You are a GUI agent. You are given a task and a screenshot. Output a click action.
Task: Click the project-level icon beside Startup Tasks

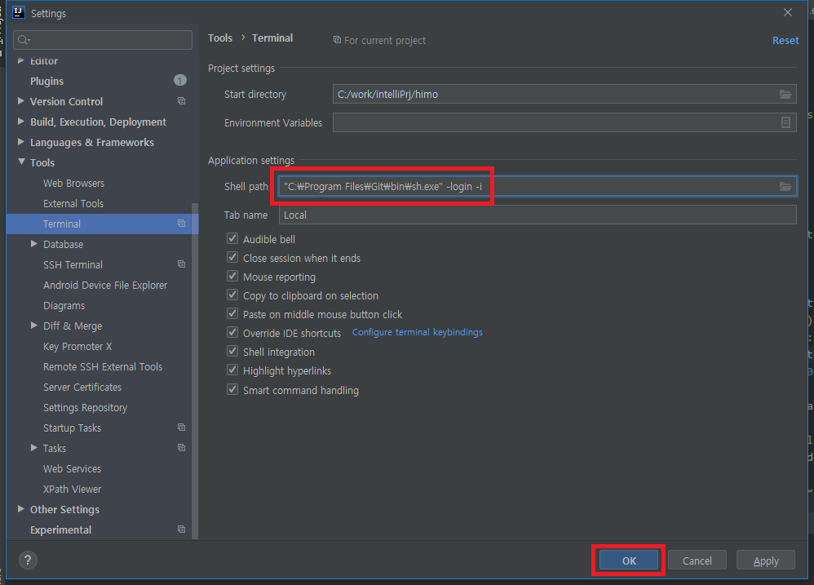point(181,428)
